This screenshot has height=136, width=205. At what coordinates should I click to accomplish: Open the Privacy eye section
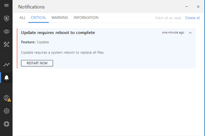pos(6,31)
